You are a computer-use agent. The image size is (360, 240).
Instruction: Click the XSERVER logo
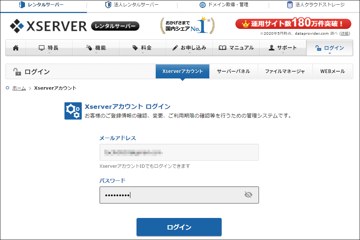click(49, 26)
